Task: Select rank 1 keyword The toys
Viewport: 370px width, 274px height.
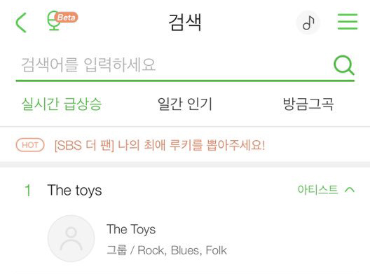Action: coord(74,190)
